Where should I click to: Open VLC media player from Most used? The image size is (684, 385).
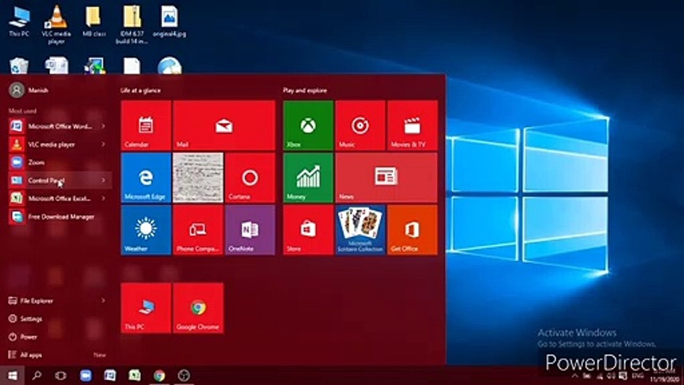pyautogui.click(x=59, y=144)
